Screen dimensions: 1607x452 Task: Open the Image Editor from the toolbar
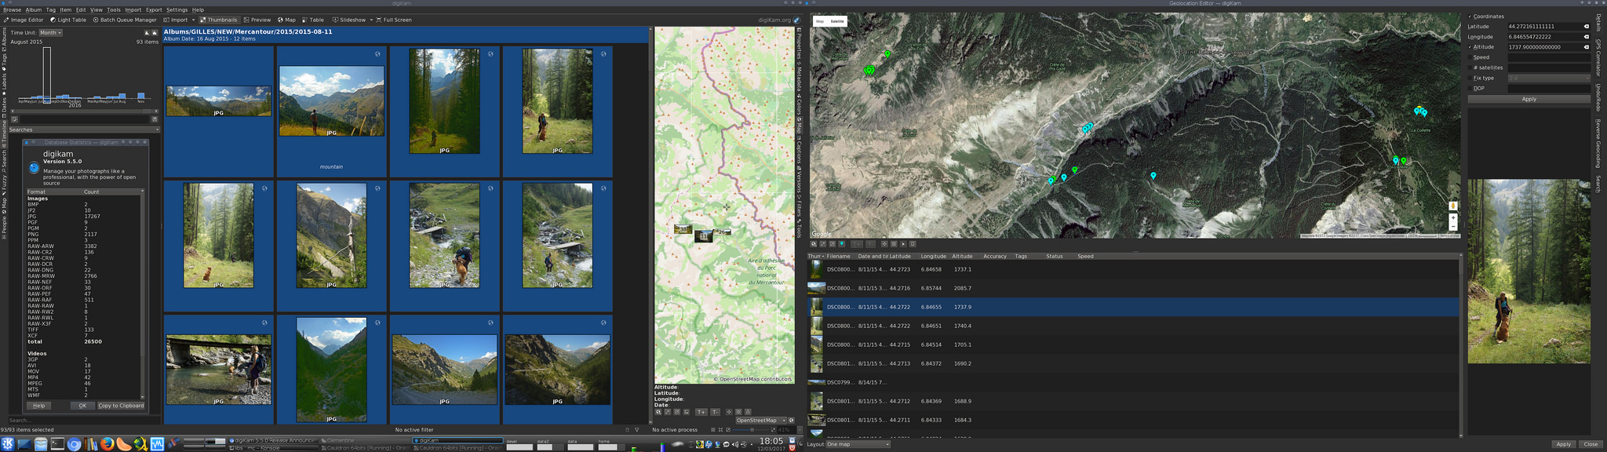tap(24, 20)
